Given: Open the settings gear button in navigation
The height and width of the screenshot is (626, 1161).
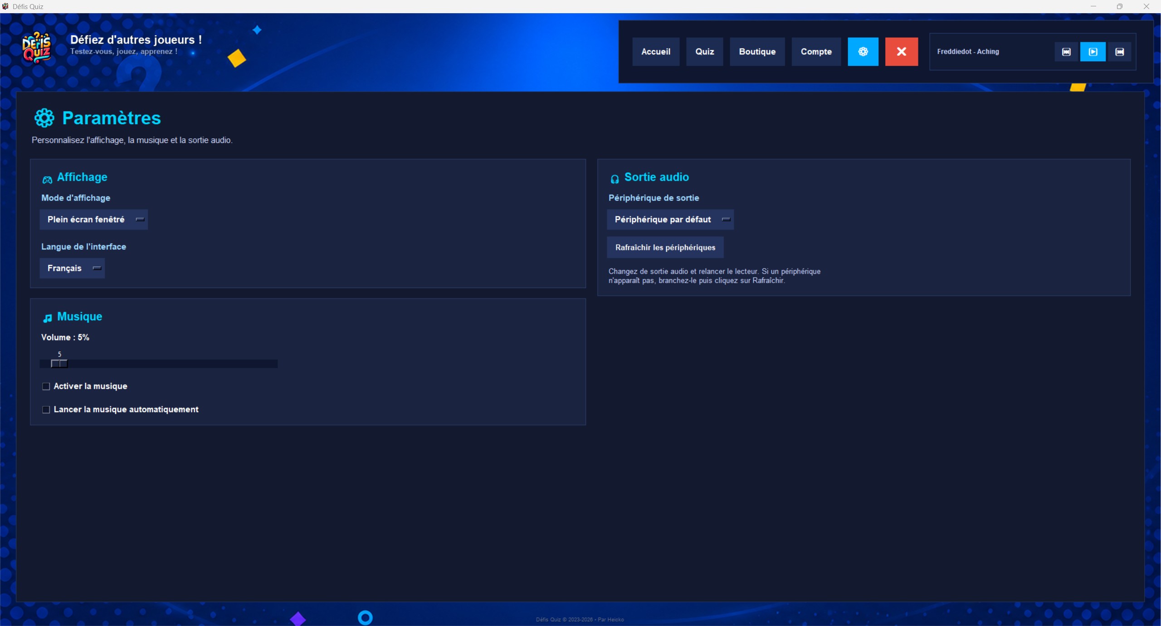Looking at the screenshot, I should (x=863, y=52).
